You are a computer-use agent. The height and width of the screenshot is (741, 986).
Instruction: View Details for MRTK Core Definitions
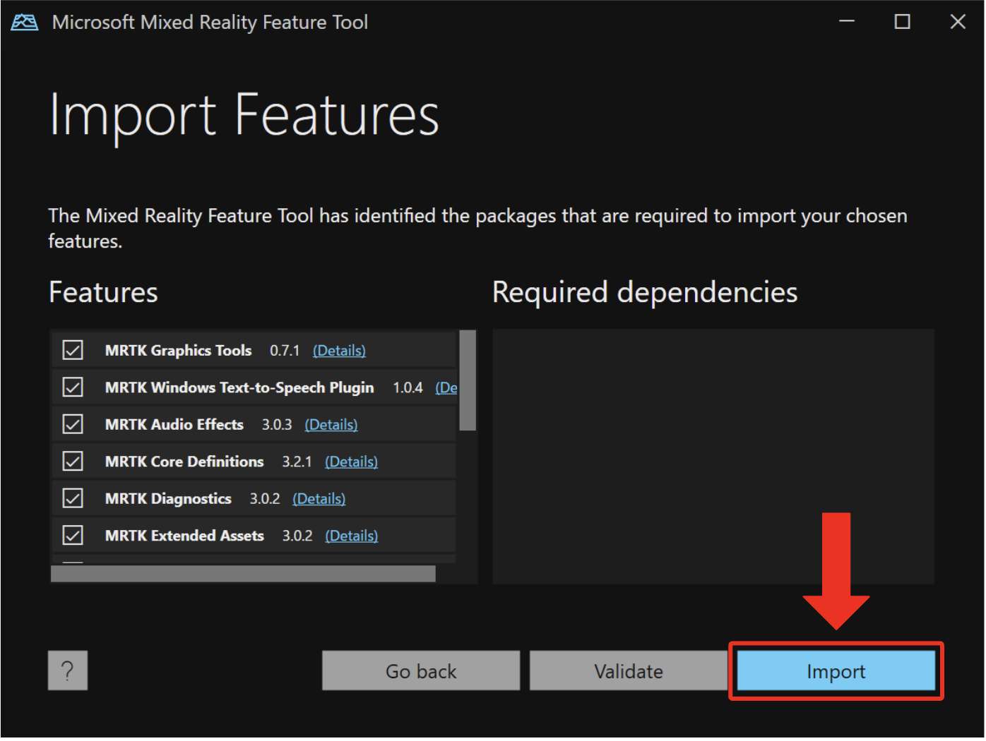[x=351, y=462]
